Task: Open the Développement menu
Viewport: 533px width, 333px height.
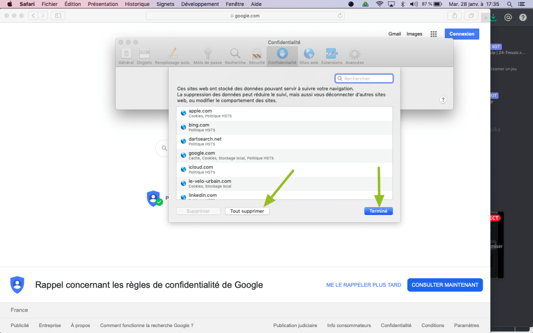Action: pyautogui.click(x=200, y=4)
